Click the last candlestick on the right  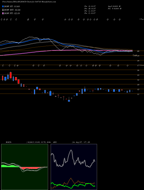(x=132, y=91)
